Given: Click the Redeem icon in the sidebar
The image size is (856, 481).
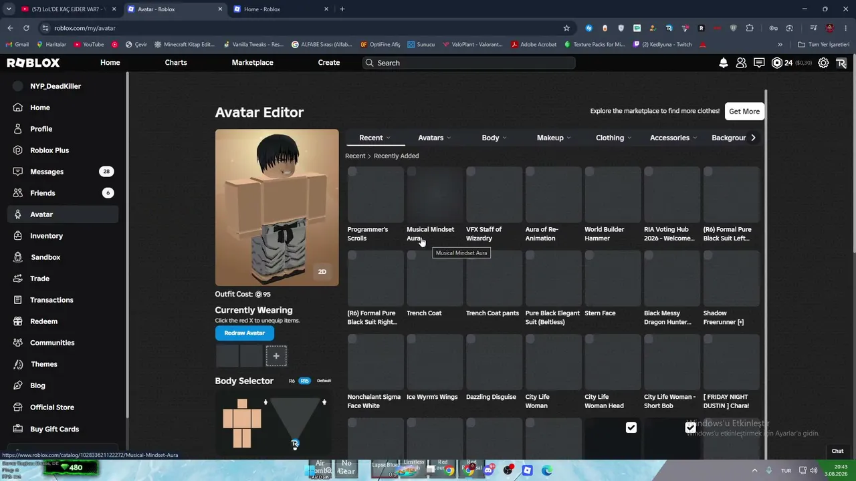Looking at the screenshot, I should [18, 321].
